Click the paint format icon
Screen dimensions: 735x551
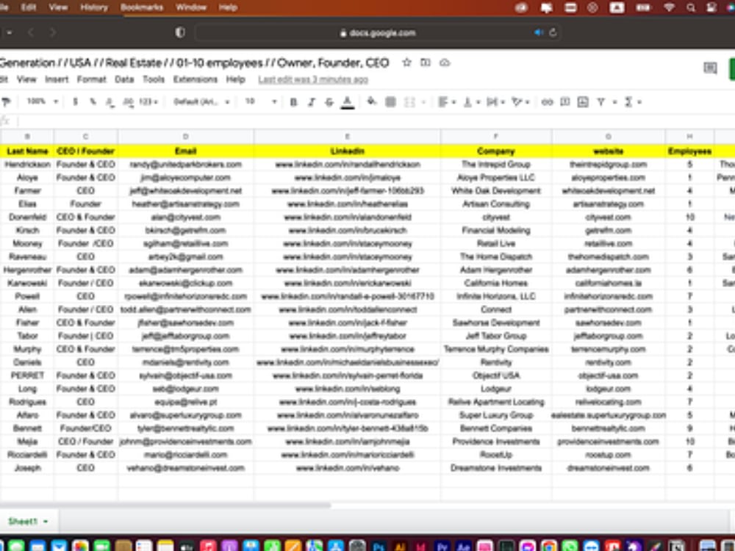(x=6, y=101)
